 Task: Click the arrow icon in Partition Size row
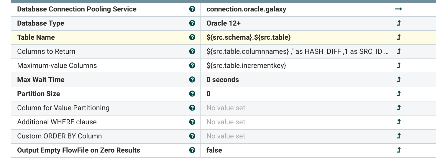[399, 94]
